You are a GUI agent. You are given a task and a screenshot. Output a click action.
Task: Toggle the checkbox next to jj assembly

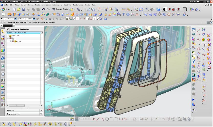10,39
